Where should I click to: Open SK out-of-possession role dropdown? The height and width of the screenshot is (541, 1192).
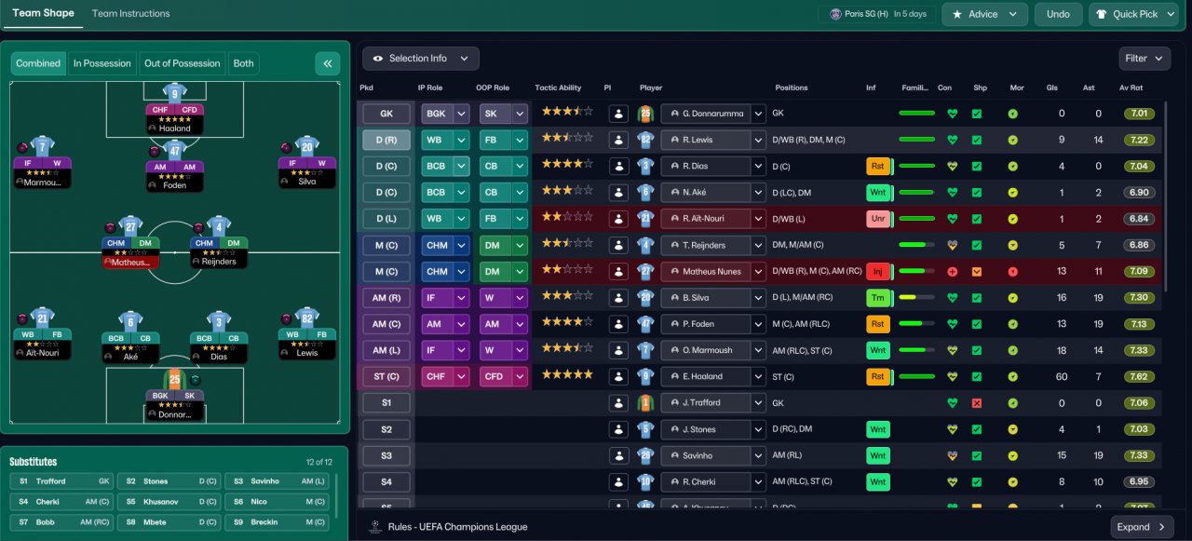pos(520,114)
